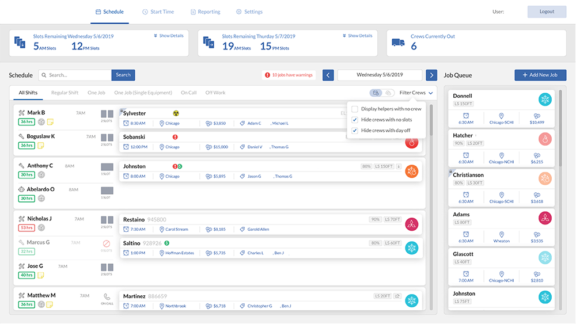
Task: Open the 10 jobs have warnings alert
Action: (289, 75)
